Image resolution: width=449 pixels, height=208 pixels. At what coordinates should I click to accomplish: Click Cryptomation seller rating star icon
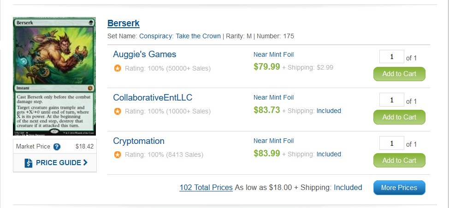point(118,155)
